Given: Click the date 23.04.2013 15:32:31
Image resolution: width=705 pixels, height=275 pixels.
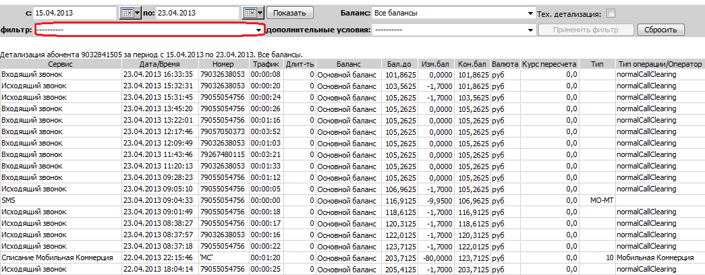Looking at the screenshot, I should pos(158,86).
